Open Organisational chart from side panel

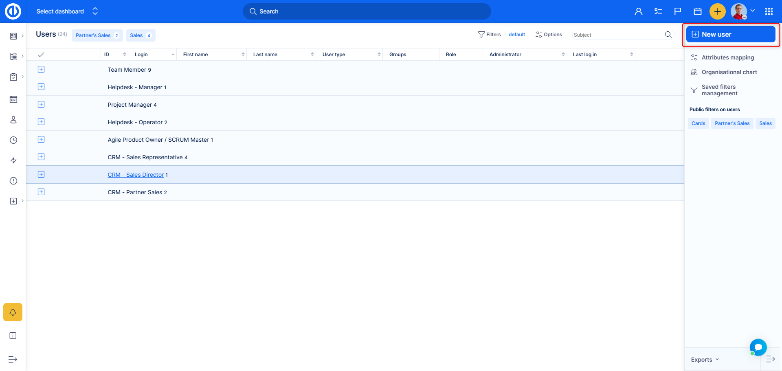(729, 72)
